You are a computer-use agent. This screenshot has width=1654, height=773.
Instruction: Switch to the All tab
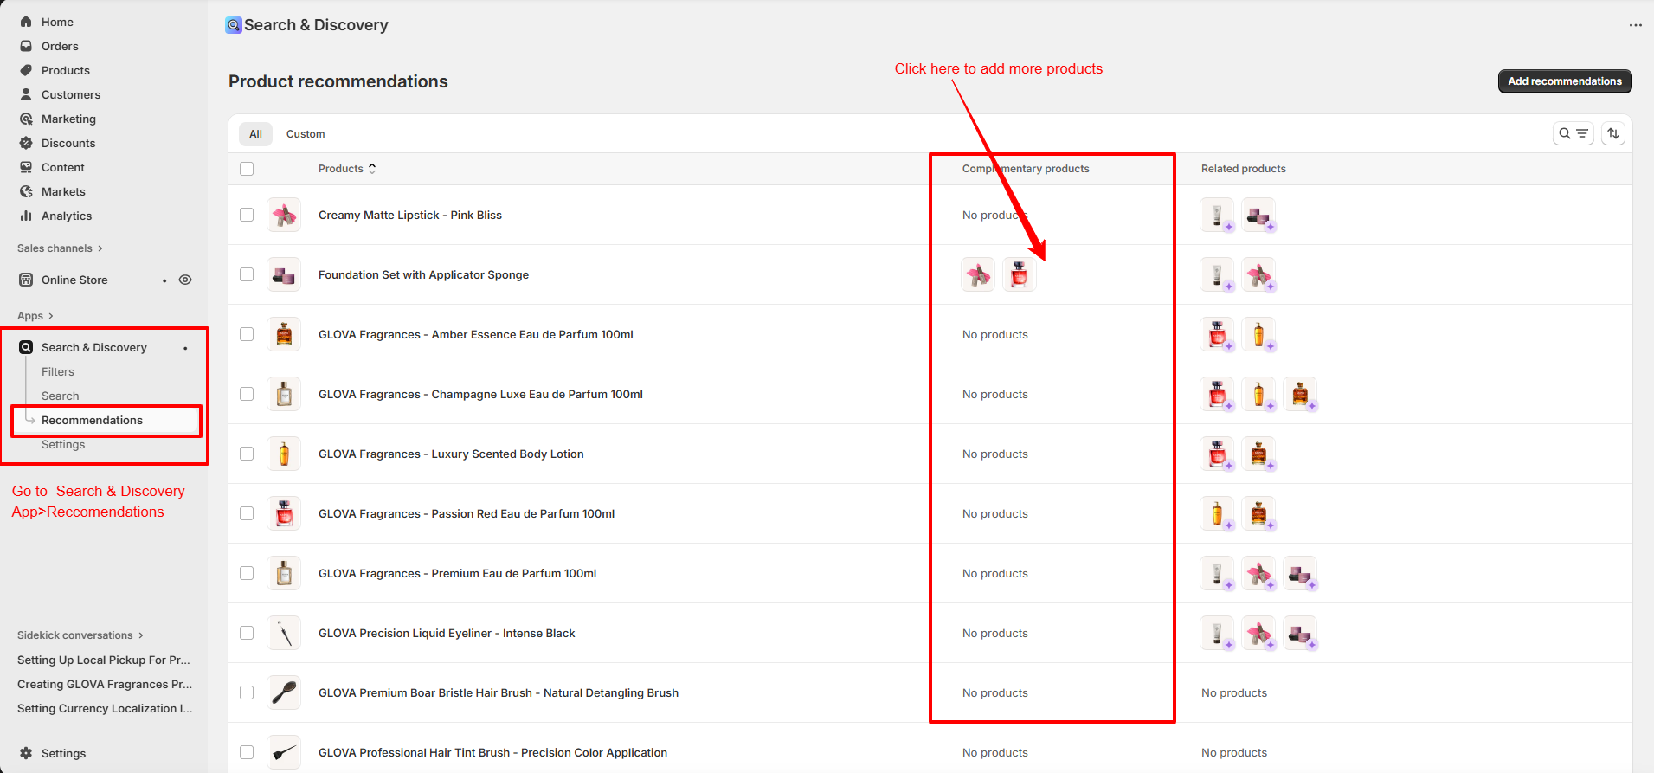pyautogui.click(x=255, y=134)
